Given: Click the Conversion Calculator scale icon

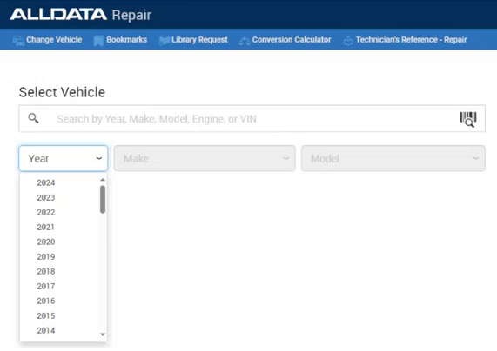Looking at the screenshot, I should [245, 41].
